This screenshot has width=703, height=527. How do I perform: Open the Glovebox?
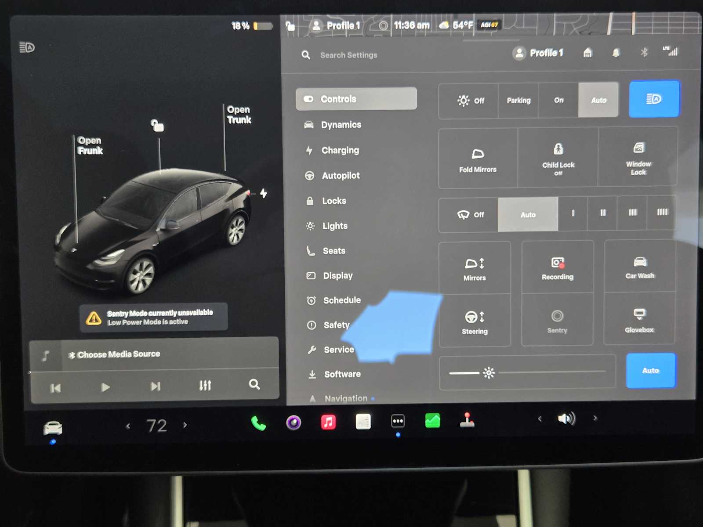639,319
